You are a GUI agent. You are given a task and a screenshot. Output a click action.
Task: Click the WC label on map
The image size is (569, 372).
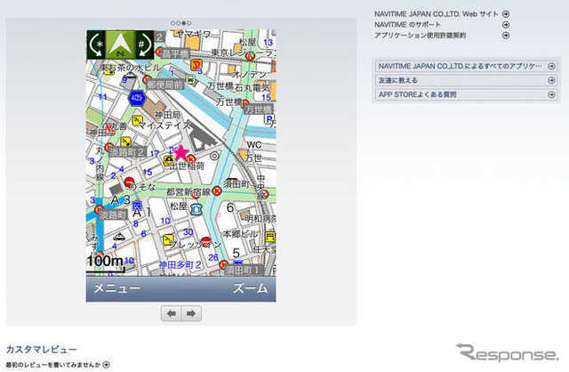click(254, 144)
